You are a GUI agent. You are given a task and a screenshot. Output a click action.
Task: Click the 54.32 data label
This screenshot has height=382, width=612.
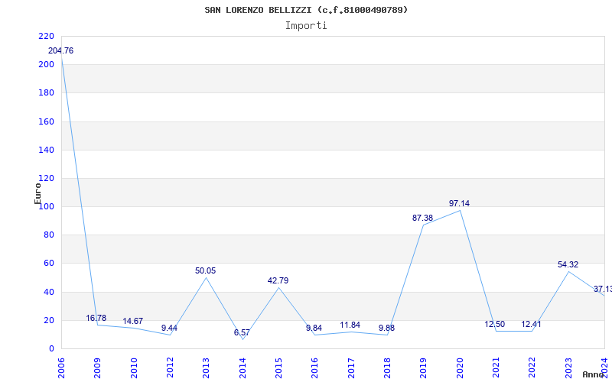(568, 264)
